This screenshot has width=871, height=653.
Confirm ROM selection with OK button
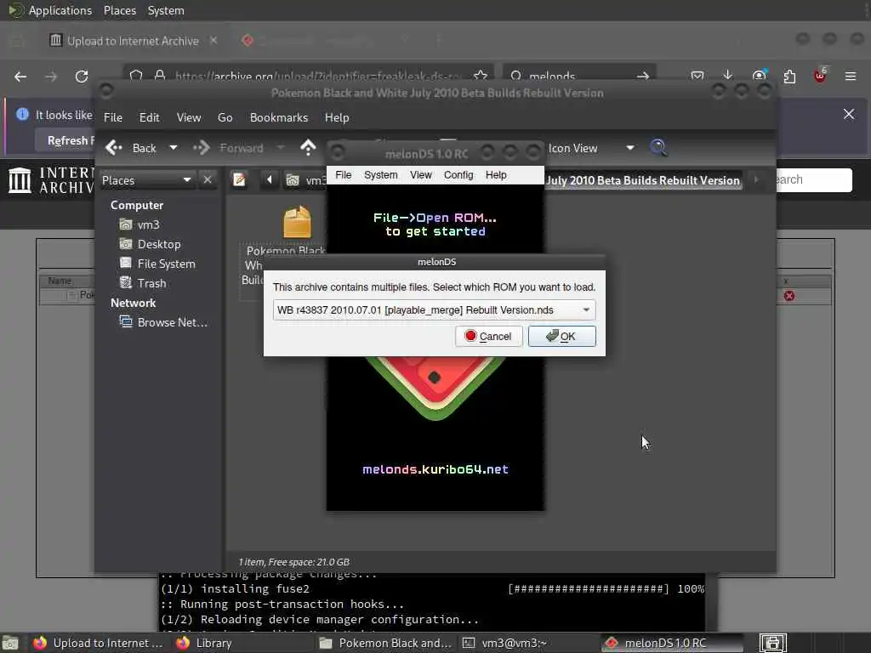(x=561, y=336)
